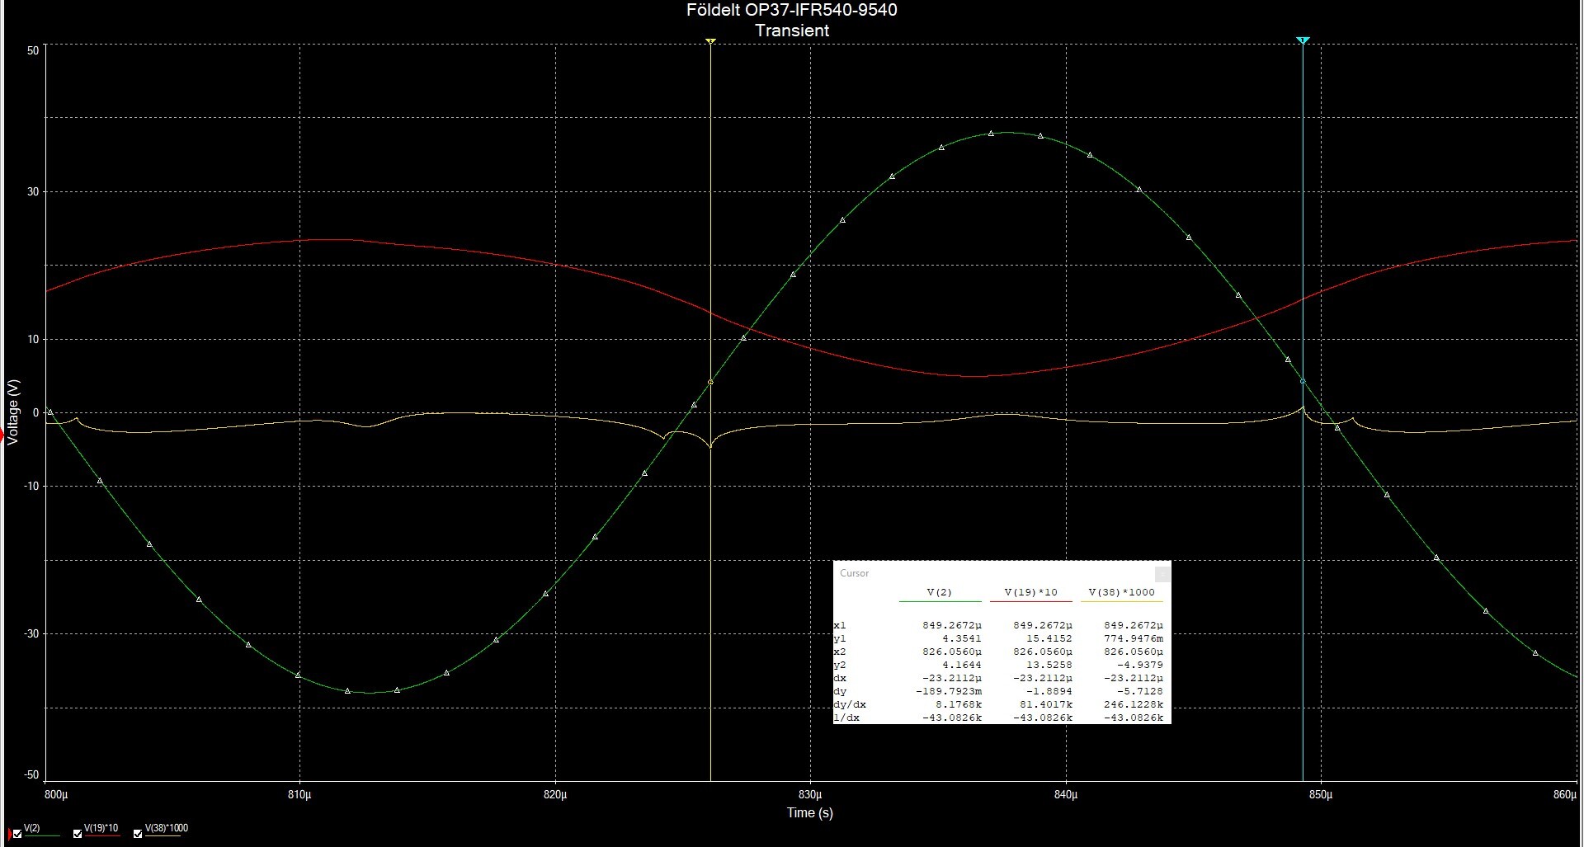Screen dimensions: 1584x847
Task: Click y2 value 13.5258 in Cursor panel
Action: pyautogui.click(x=1050, y=665)
